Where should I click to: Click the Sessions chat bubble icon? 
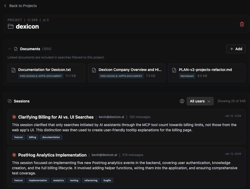point(10,101)
